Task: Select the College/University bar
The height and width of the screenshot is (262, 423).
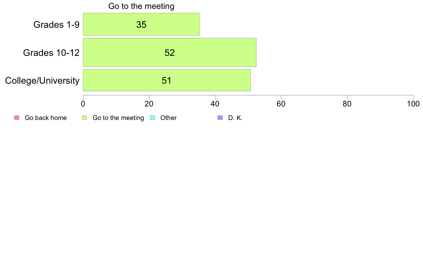Action: coord(167,80)
